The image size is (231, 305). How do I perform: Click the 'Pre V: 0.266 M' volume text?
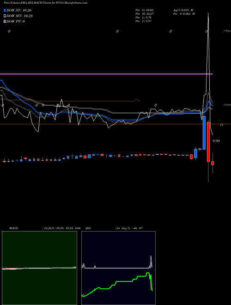coord(184,13)
